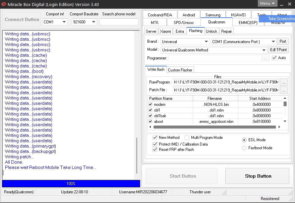Select the EDL Mode radio button
The width and height of the screenshot is (295, 203).
click(x=244, y=140)
